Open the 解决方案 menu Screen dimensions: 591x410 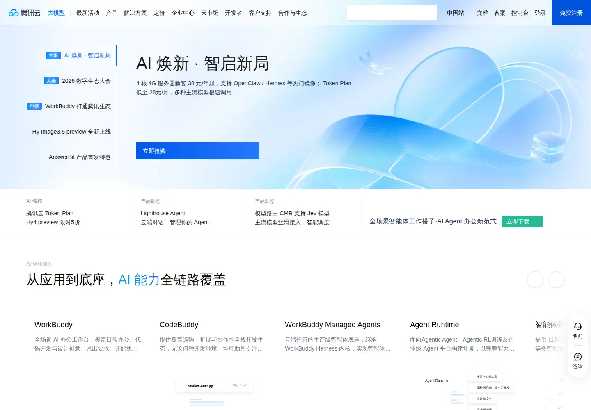135,13
